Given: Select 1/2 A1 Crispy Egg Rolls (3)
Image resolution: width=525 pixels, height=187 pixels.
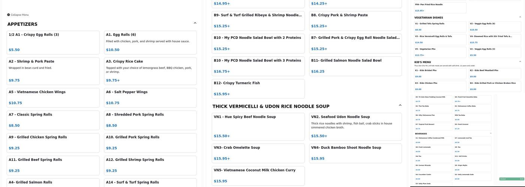Looking at the screenshot, I should coord(53,43).
